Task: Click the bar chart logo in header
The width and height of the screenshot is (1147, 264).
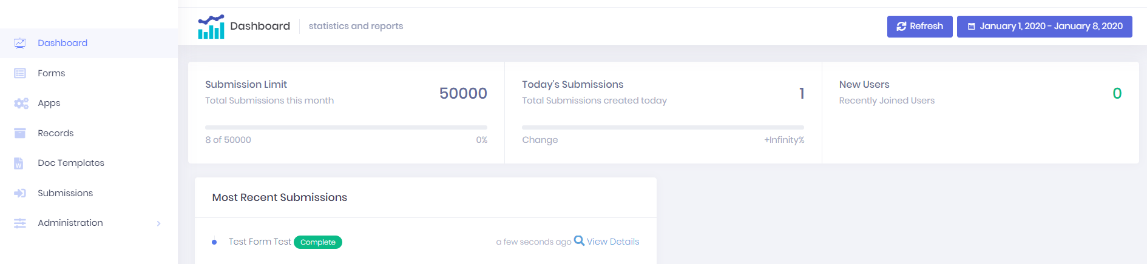Action: coord(211,27)
